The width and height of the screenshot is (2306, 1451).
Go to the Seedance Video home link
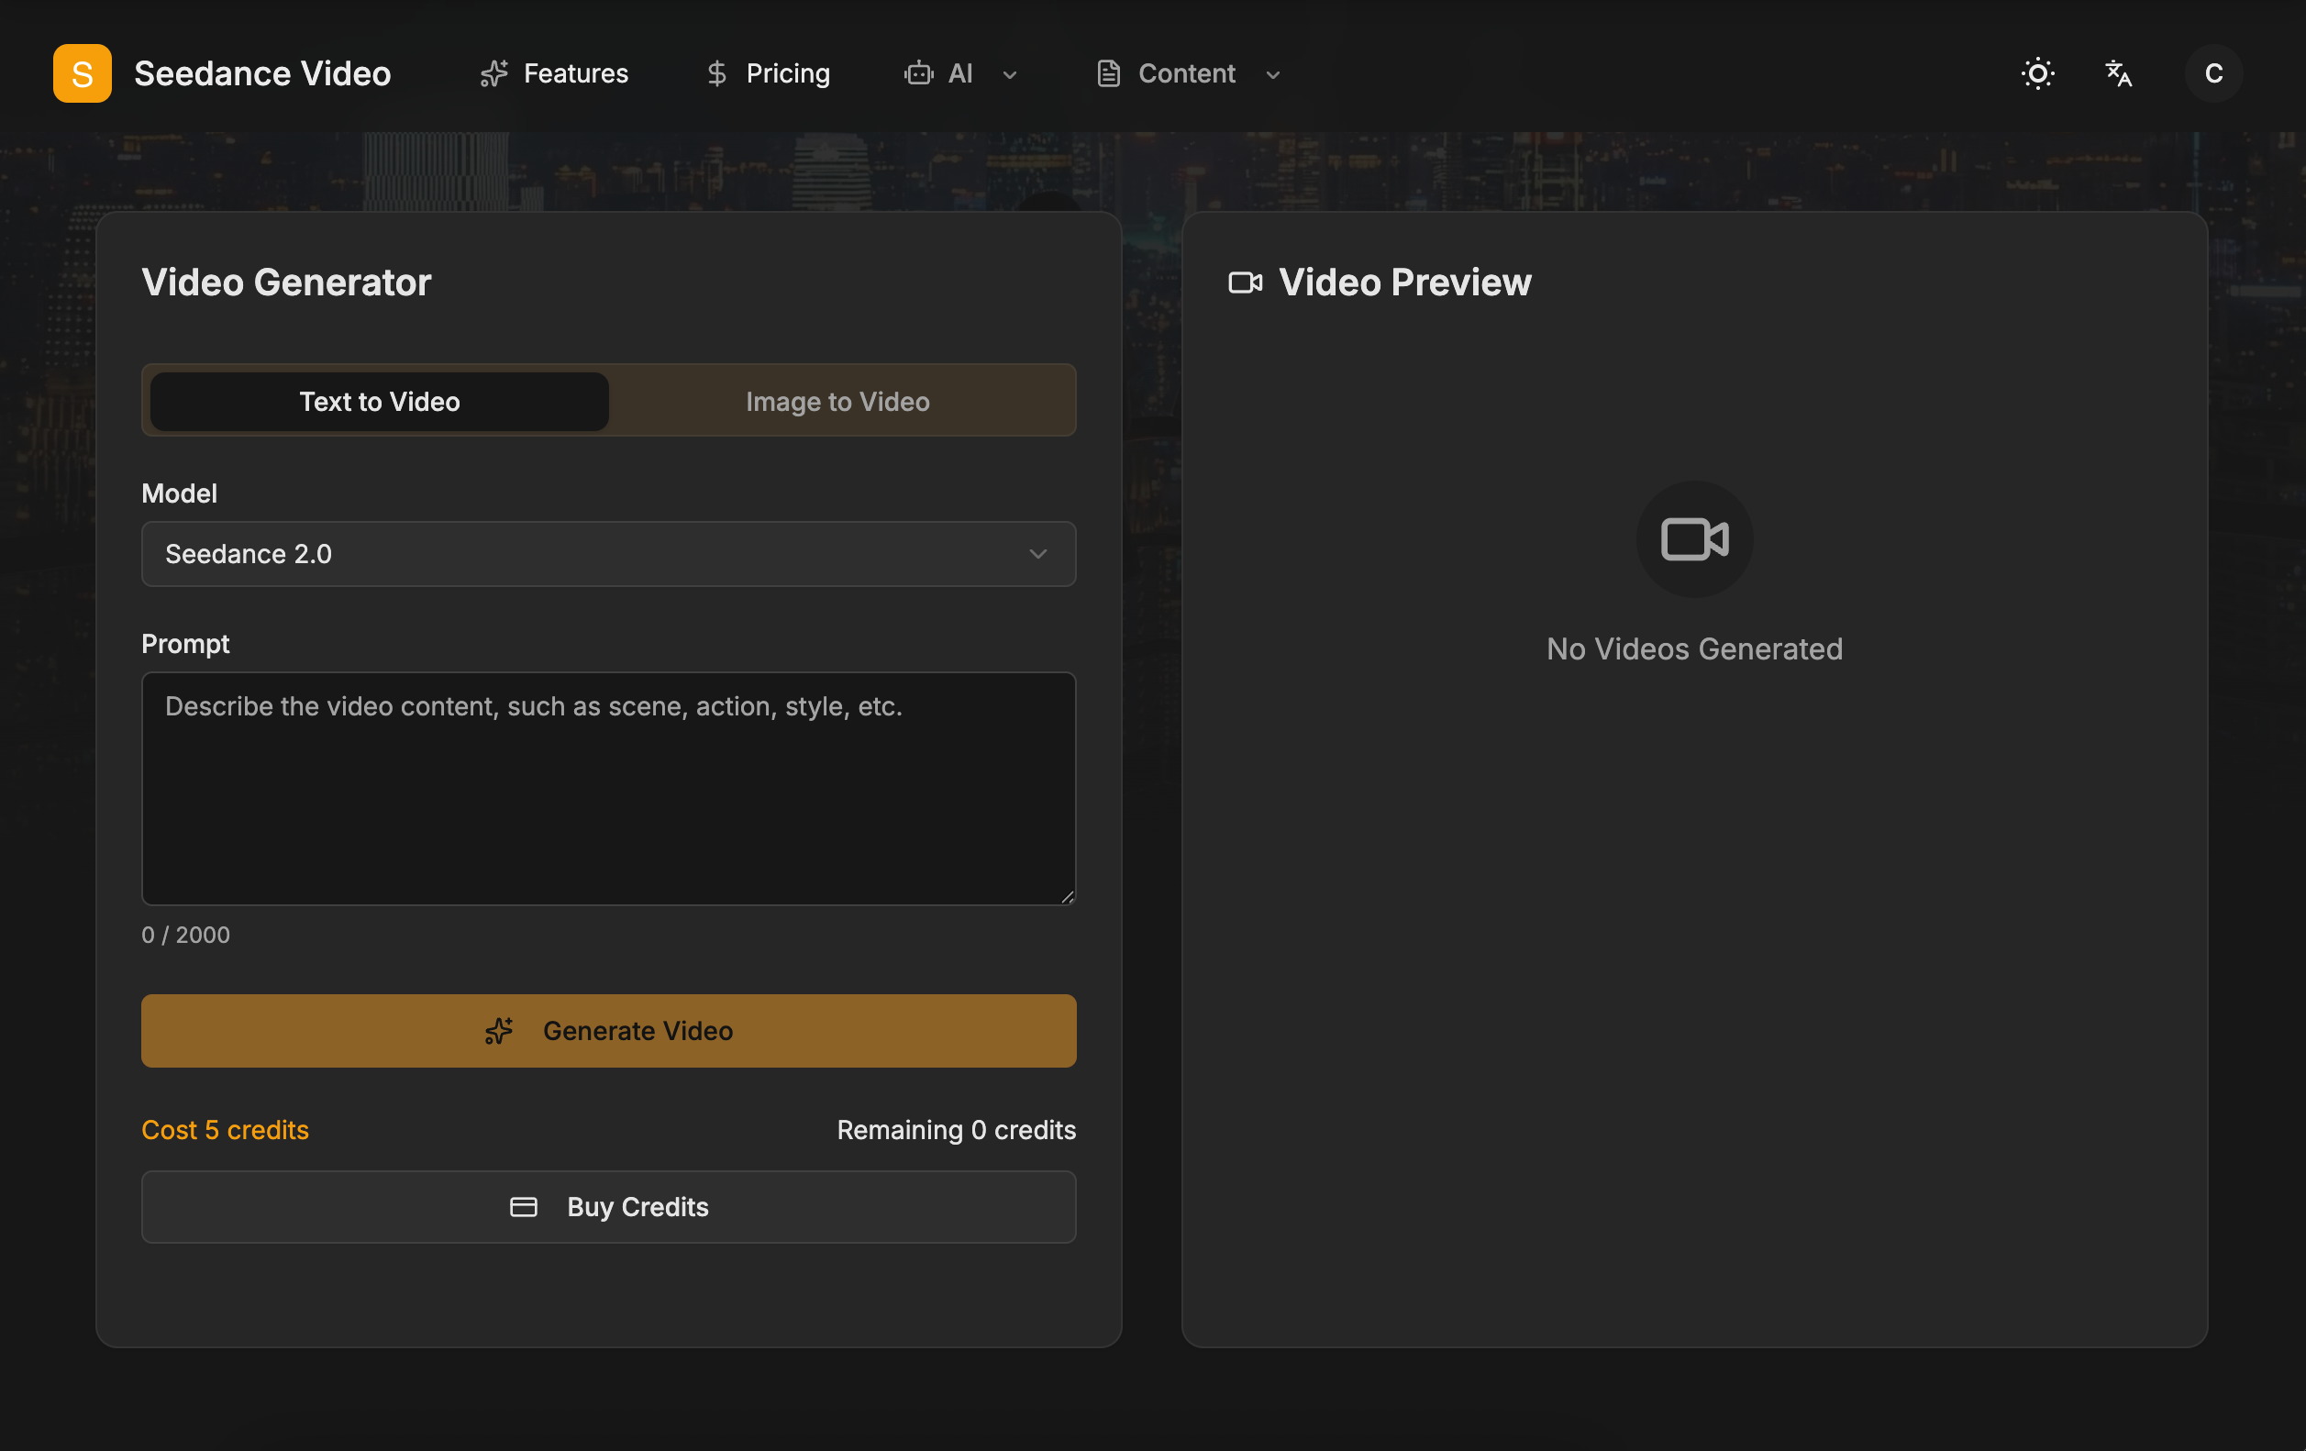(x=262, y=73)
